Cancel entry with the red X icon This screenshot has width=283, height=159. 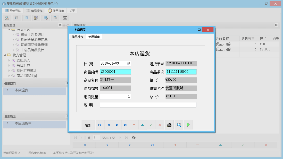click(x=160, y=125)
